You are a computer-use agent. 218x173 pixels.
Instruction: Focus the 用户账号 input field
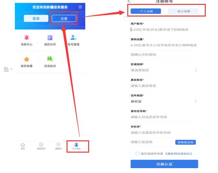164,29
